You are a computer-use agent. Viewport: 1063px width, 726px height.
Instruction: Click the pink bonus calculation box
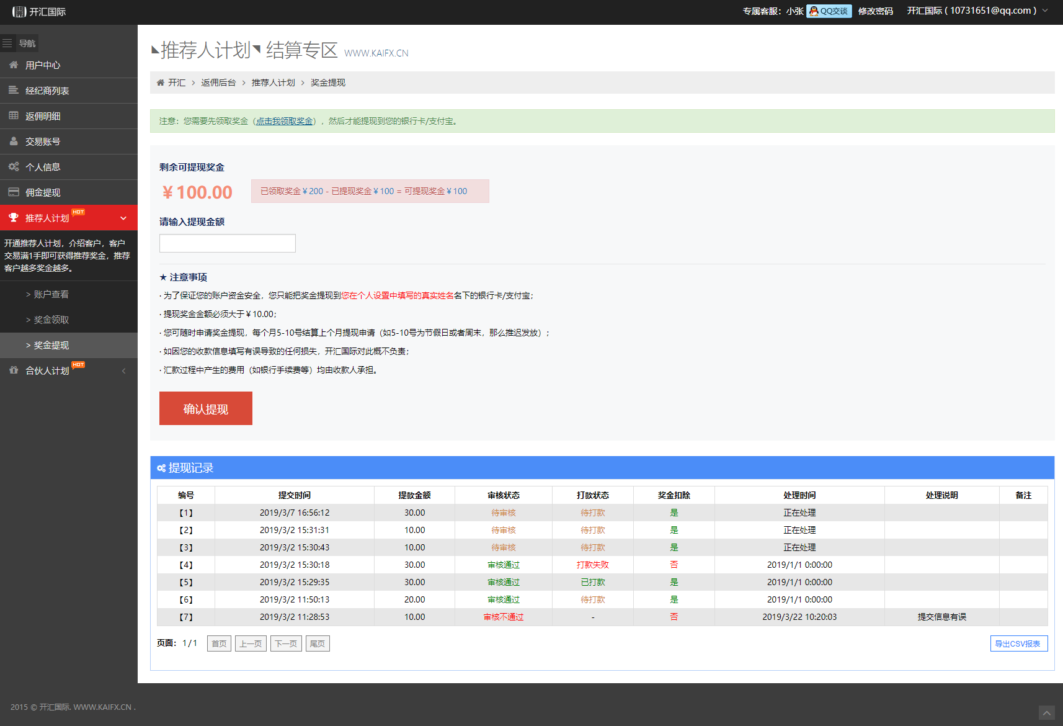click(x=370, y=191)
